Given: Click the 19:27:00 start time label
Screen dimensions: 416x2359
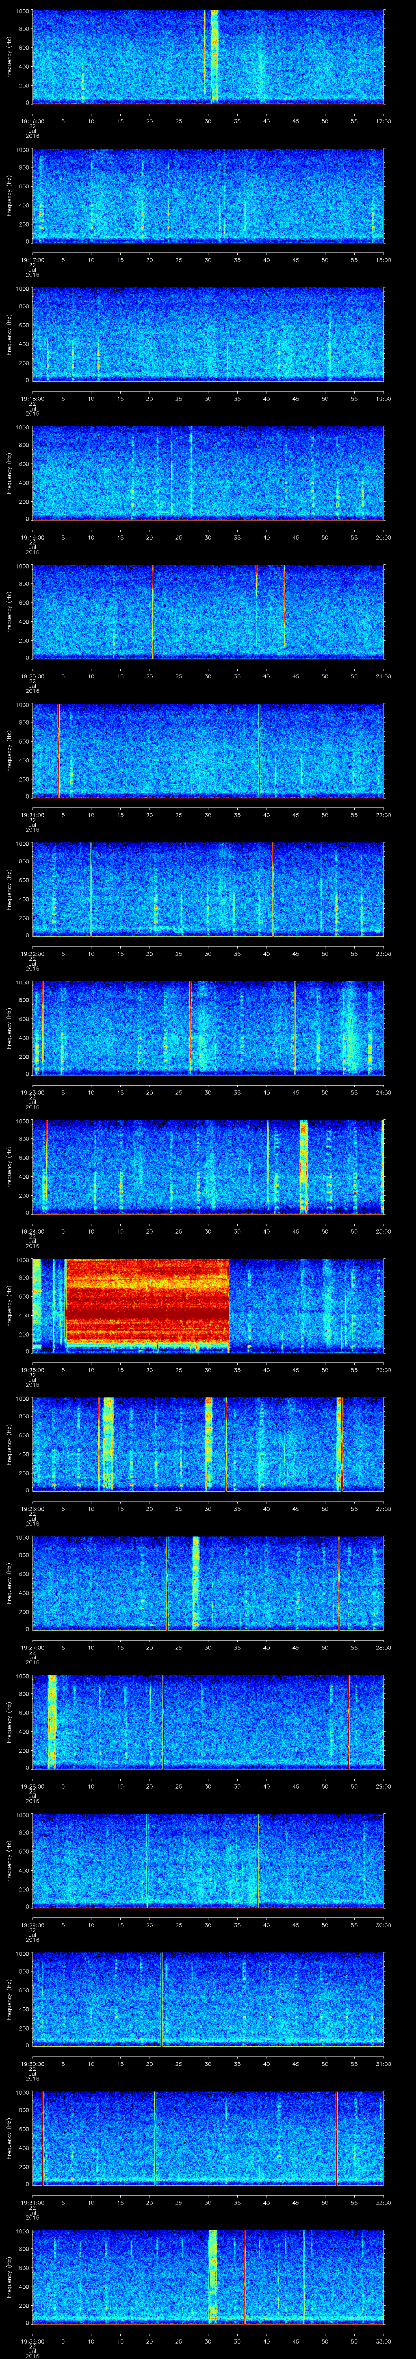Looking at the screenshot, I should point(32,1647).
